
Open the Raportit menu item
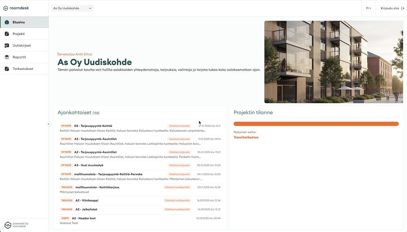[19, 57]
